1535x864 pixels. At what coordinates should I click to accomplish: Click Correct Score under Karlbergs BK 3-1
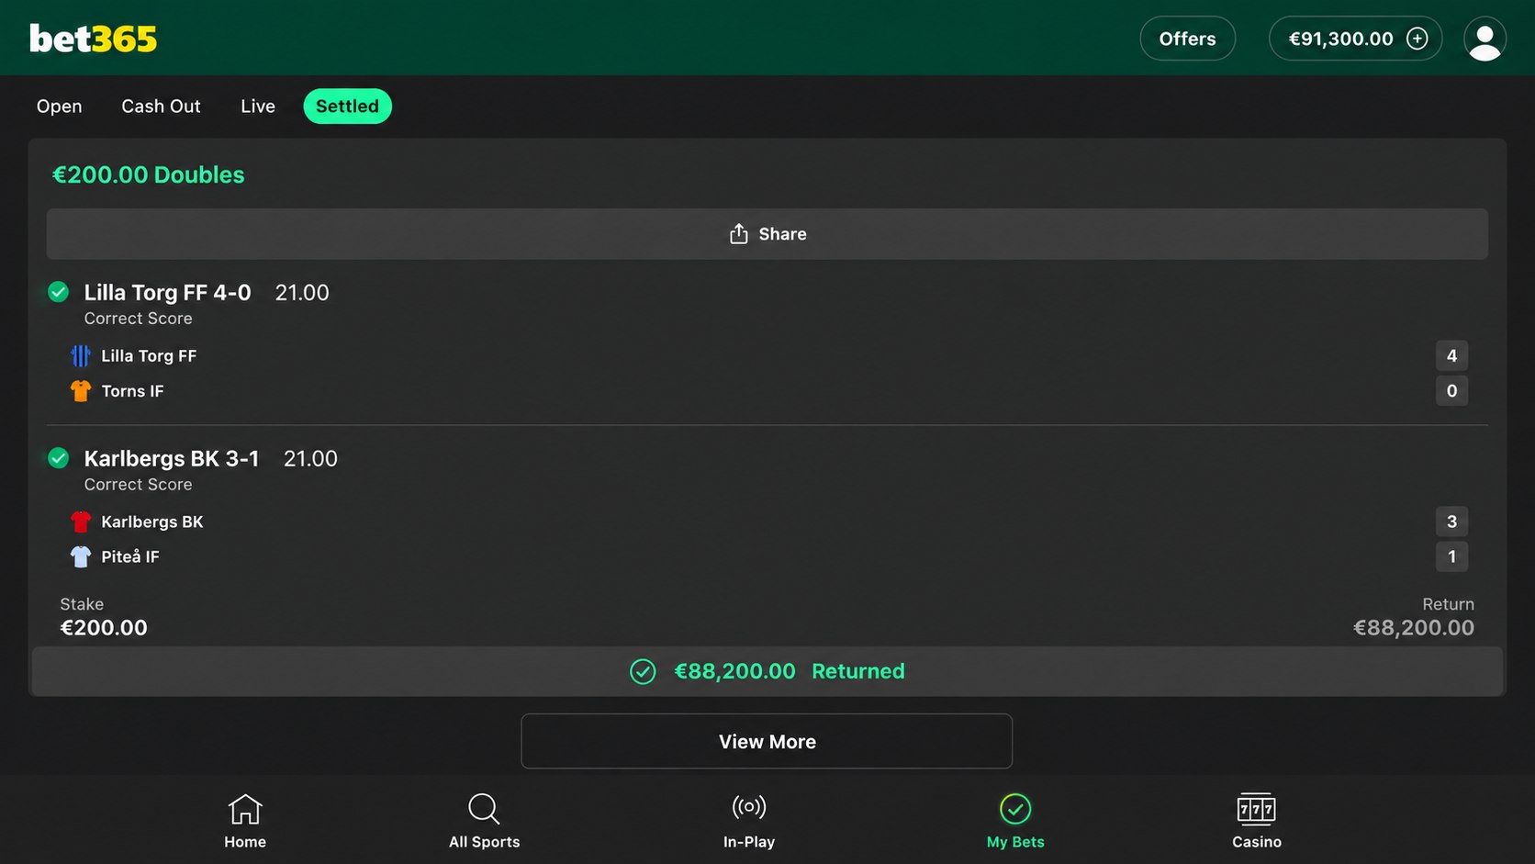point(139,485)
